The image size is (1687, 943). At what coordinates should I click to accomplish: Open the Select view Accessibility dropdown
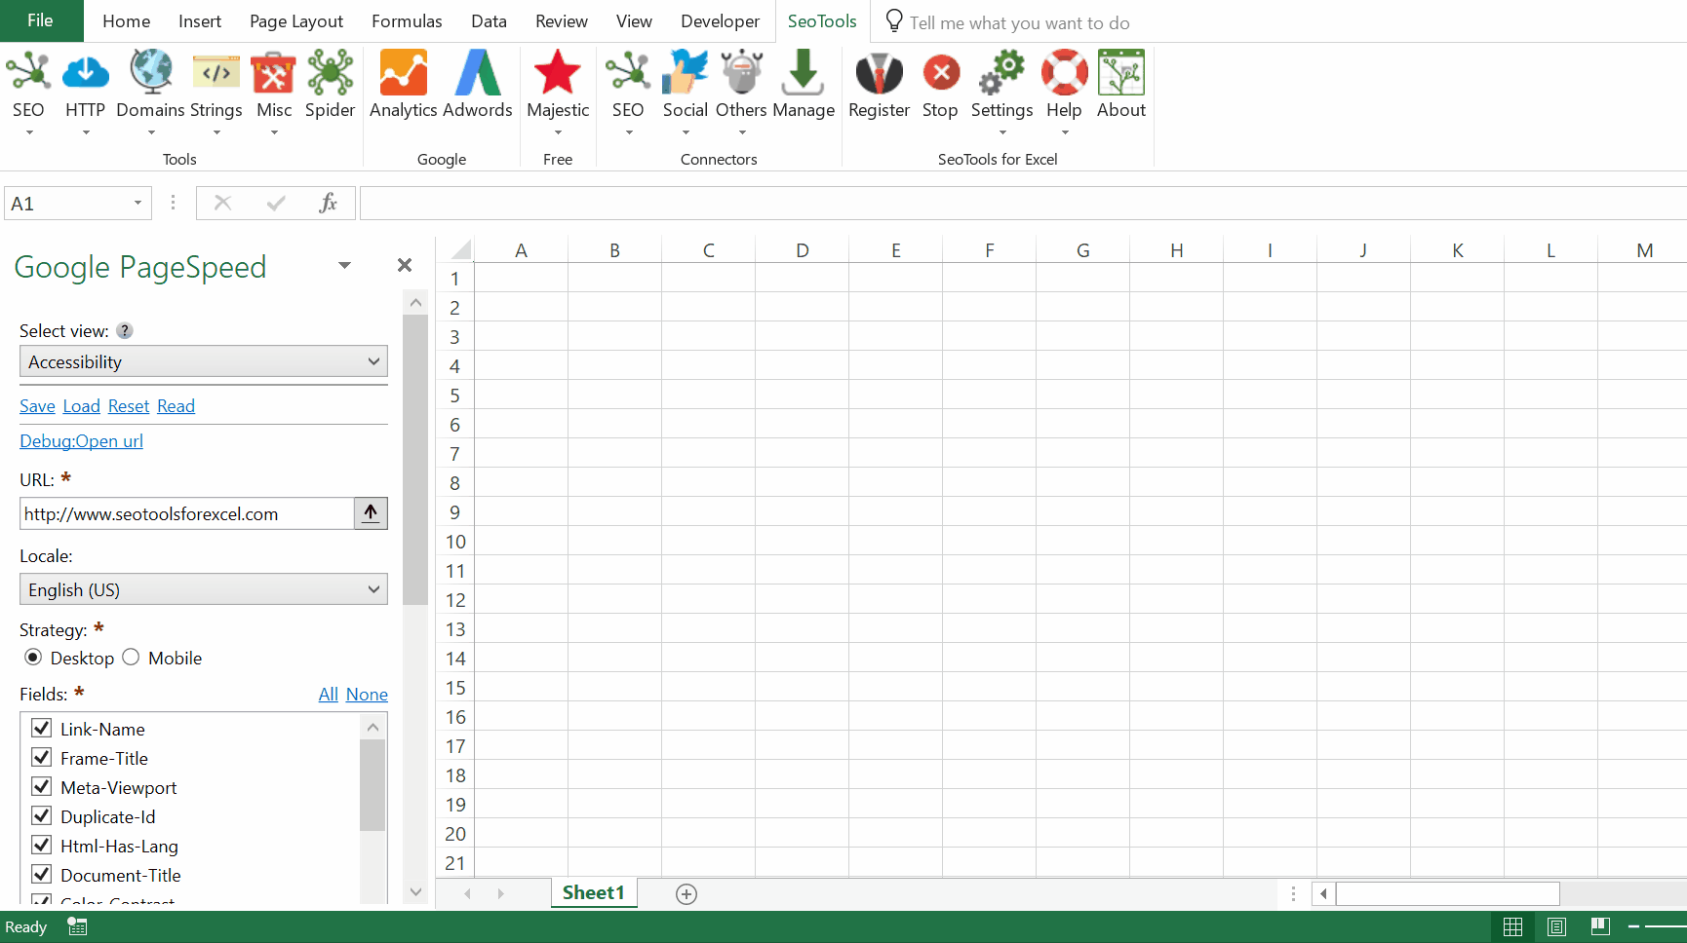click(204, 361)
